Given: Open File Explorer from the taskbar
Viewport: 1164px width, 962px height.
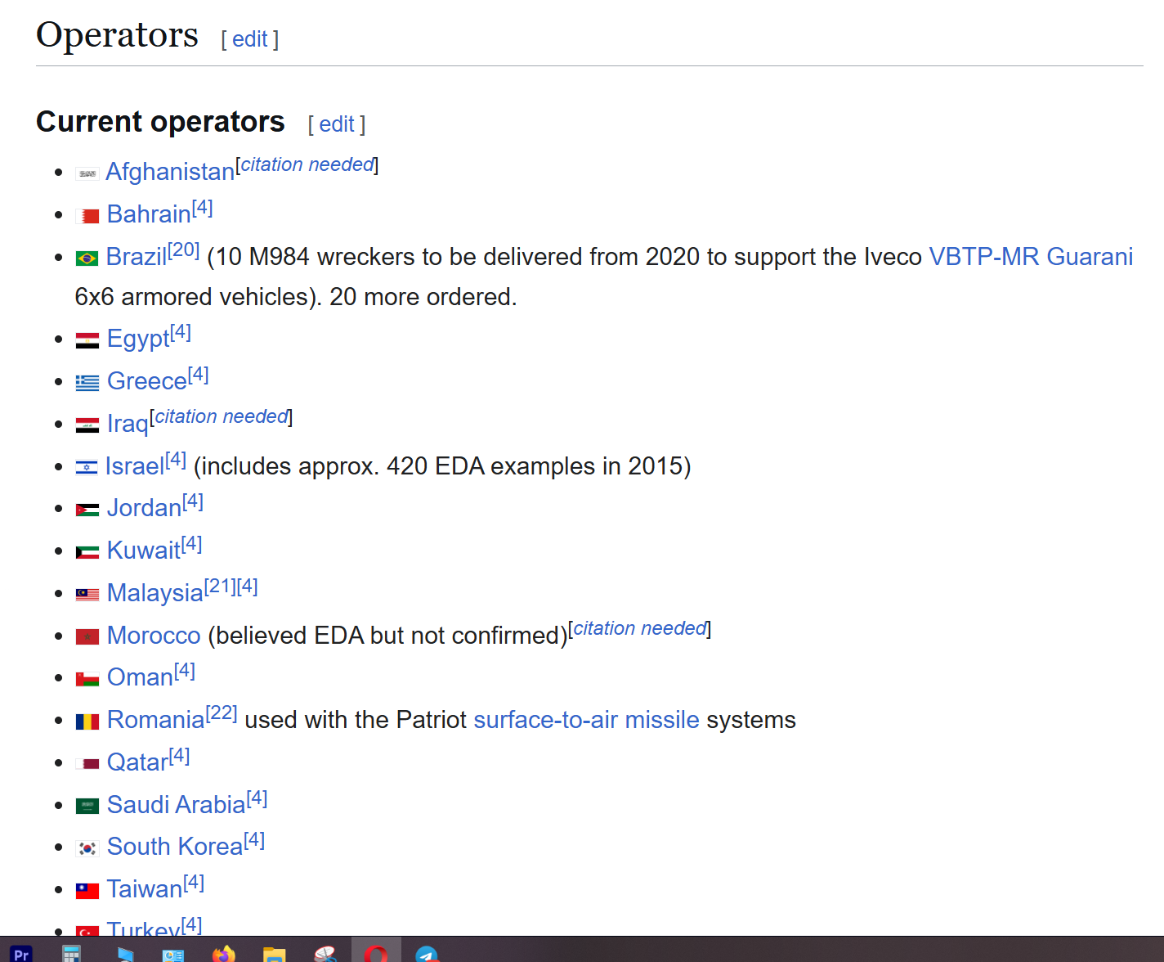Looking at the screenshot, I should 274,954.
